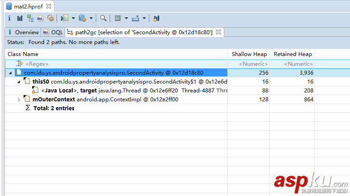Click the SecondActivity object file icon
This screenshot has width=350, height=196.
pyautogui.click(x=19, y=72)
